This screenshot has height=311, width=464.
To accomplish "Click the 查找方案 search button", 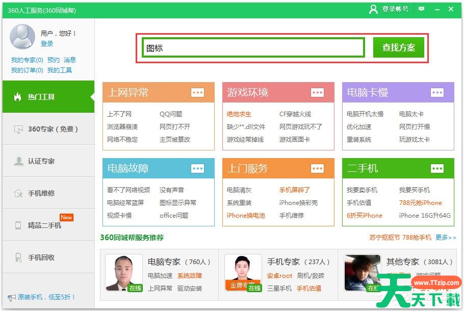I will click(x=399, y=47).
